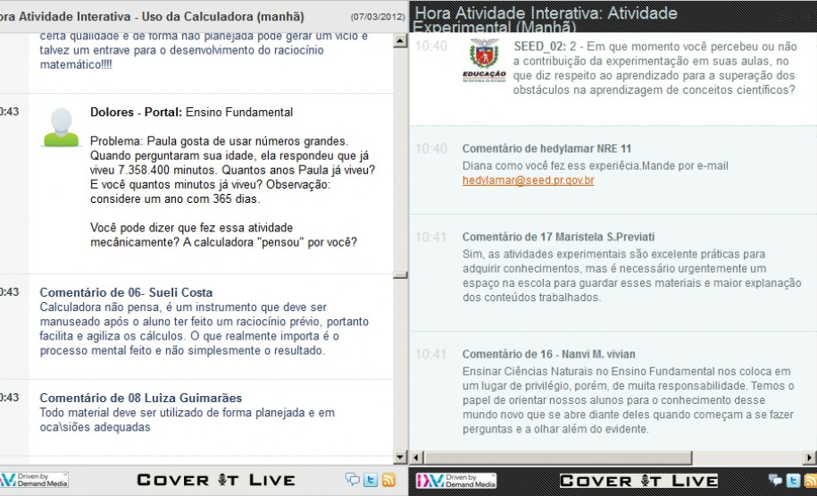Viewport: 817px width, 496px height.
Task: Click left title 'Uso da Calculadora (manhã)'
Action: point(223,17)
